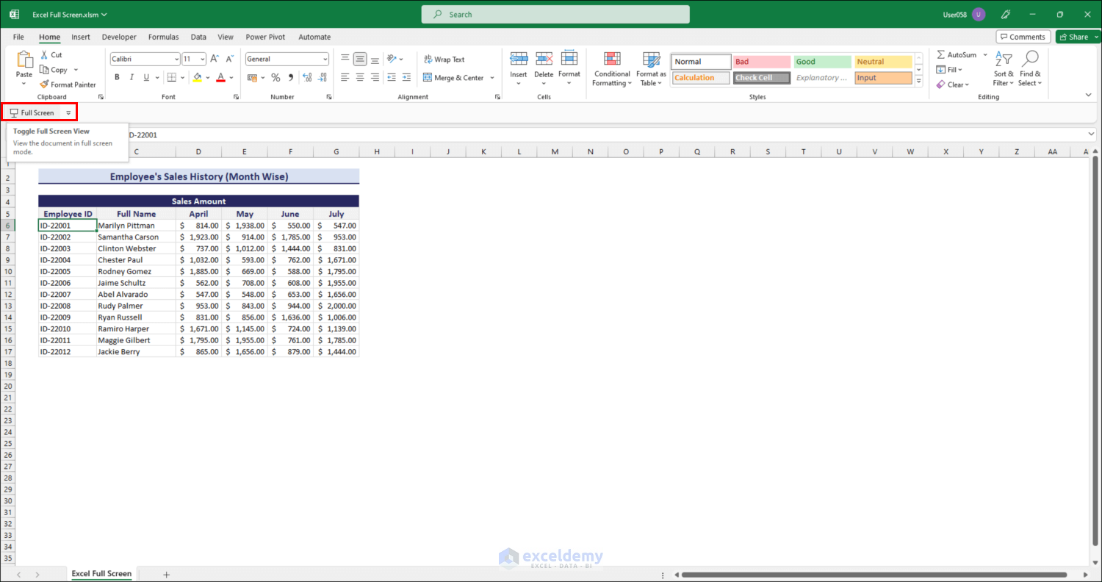Expand the formula bar
1102x582 pixels.
pos(1090,134)
